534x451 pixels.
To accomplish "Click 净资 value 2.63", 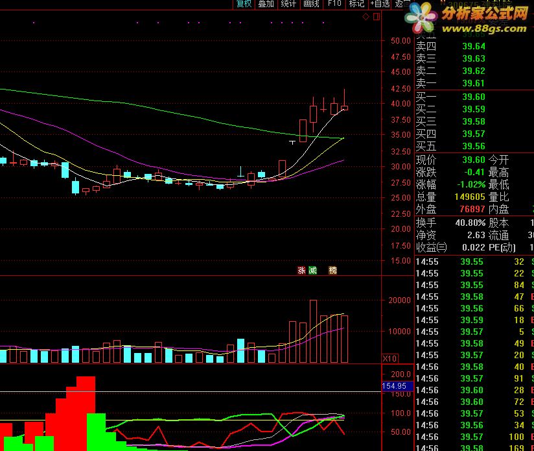I will [x=476, y=235].
